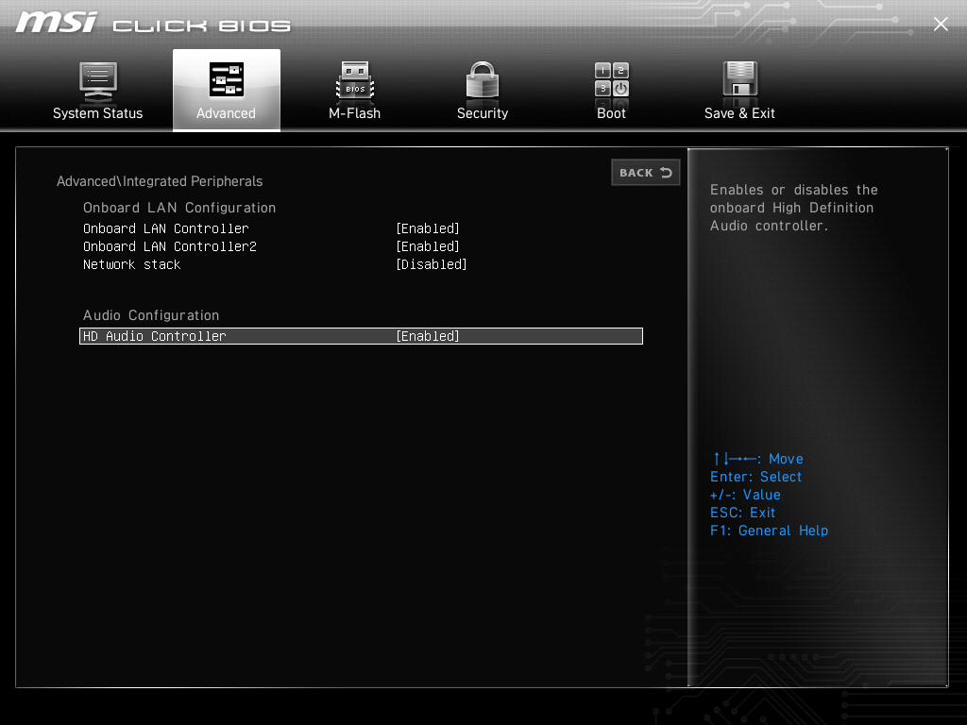Click the MSI Click BIOS logo
This screenshot has width=967, height=725.
tap(153, 24)
